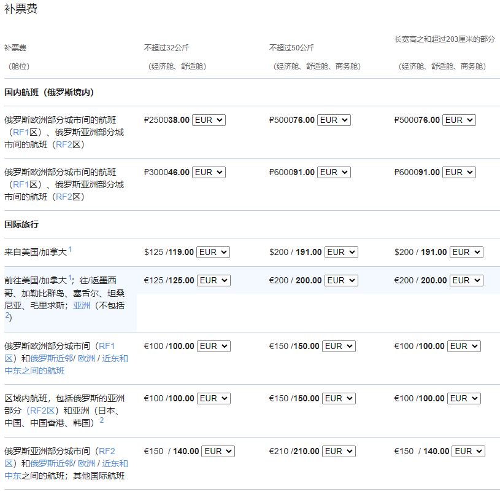
Task: Click footnote 2 after 韩国 in regional row
Action: (x=102, y=420)
